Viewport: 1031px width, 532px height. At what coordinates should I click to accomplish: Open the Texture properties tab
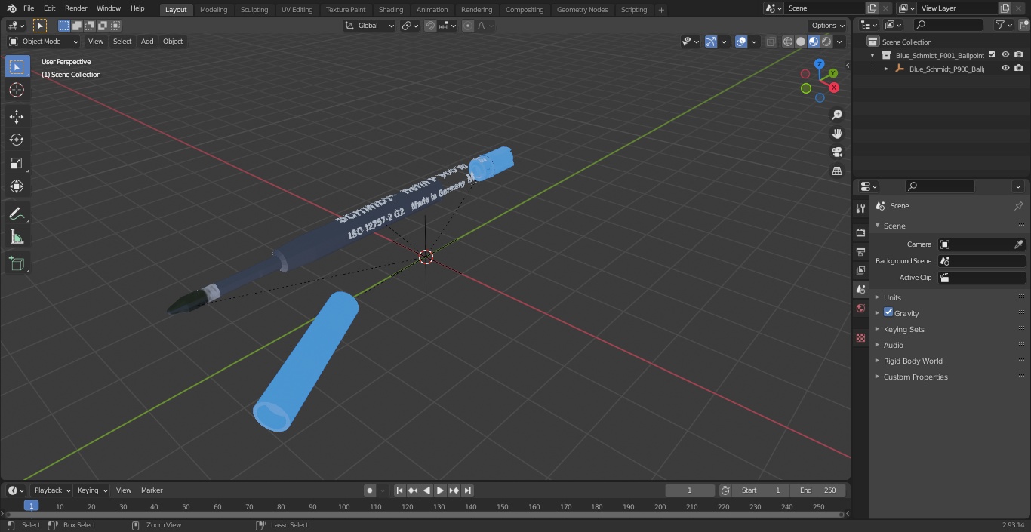click(860, 337)
